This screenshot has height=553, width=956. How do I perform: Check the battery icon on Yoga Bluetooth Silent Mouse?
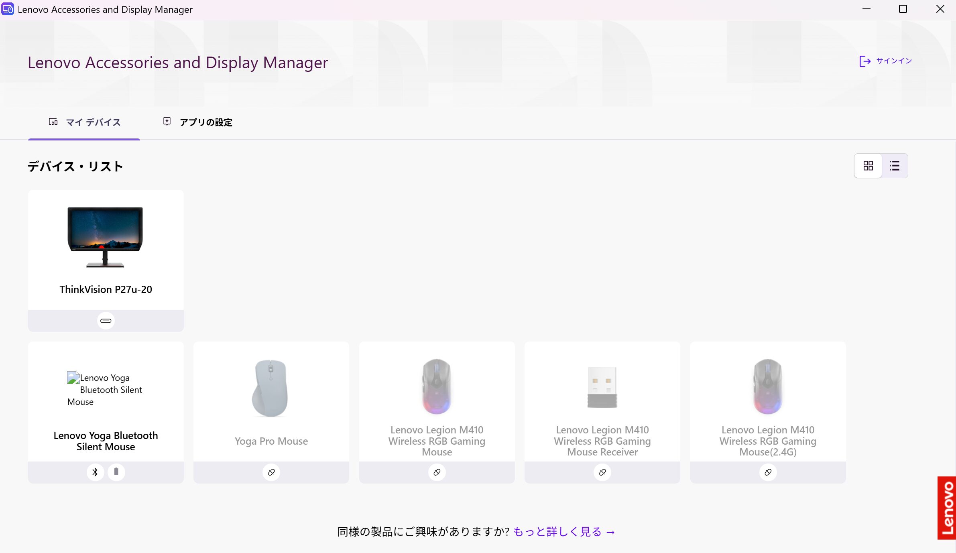point(116,472)
